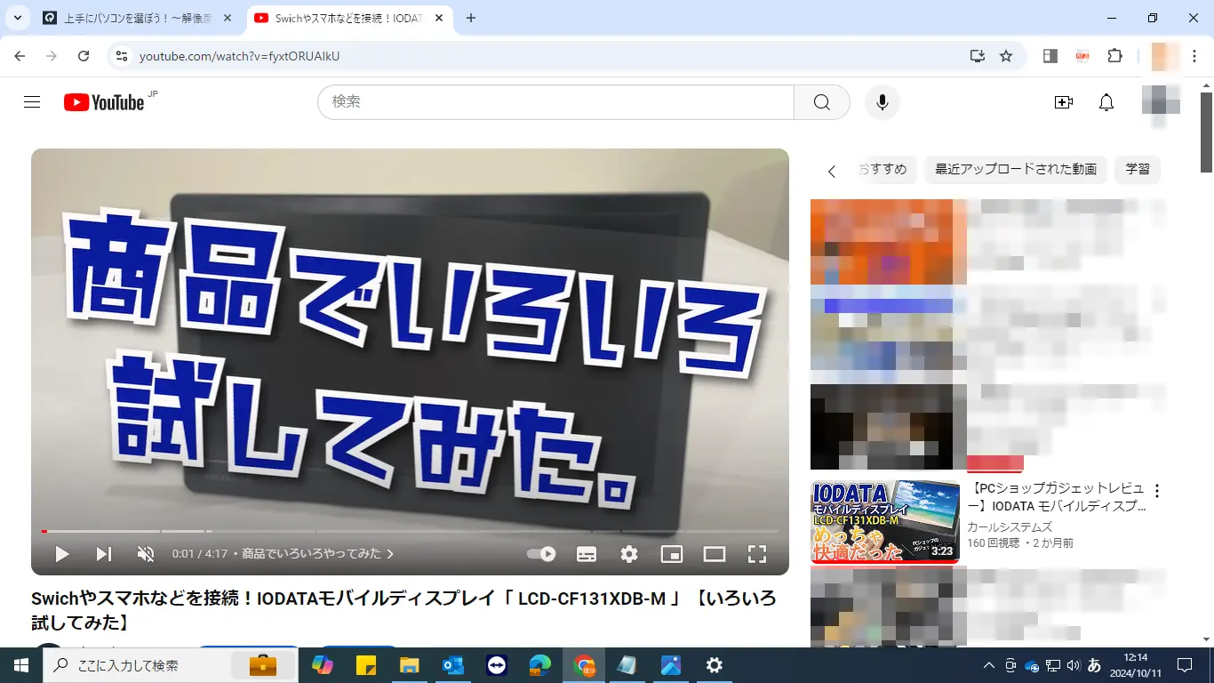Select the 最近アップロードされた動画 chip
Screen dimensions: 1214x683
(1016, 169)
